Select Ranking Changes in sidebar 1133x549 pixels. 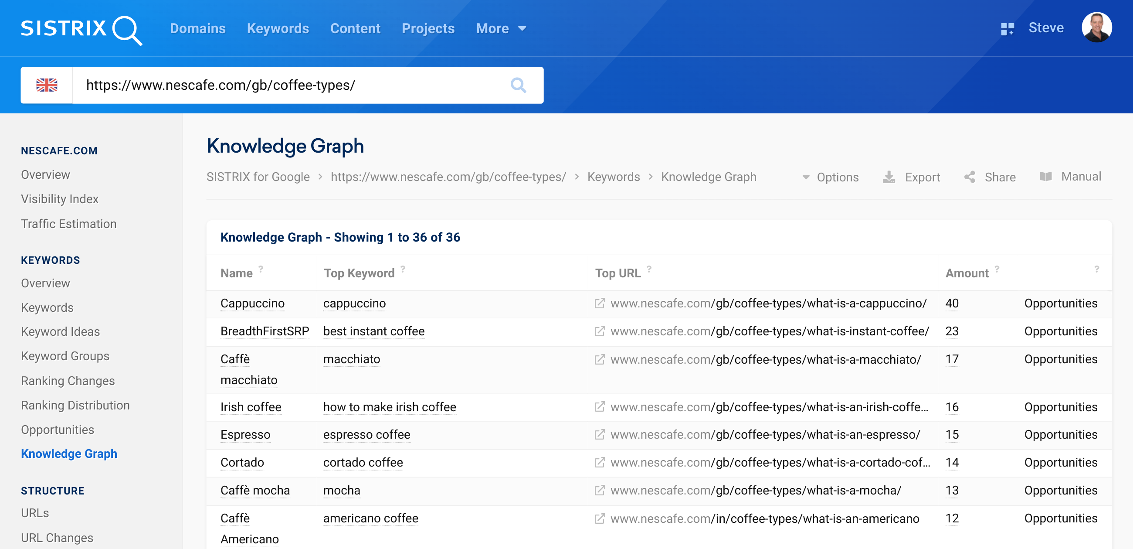(68, 381)
